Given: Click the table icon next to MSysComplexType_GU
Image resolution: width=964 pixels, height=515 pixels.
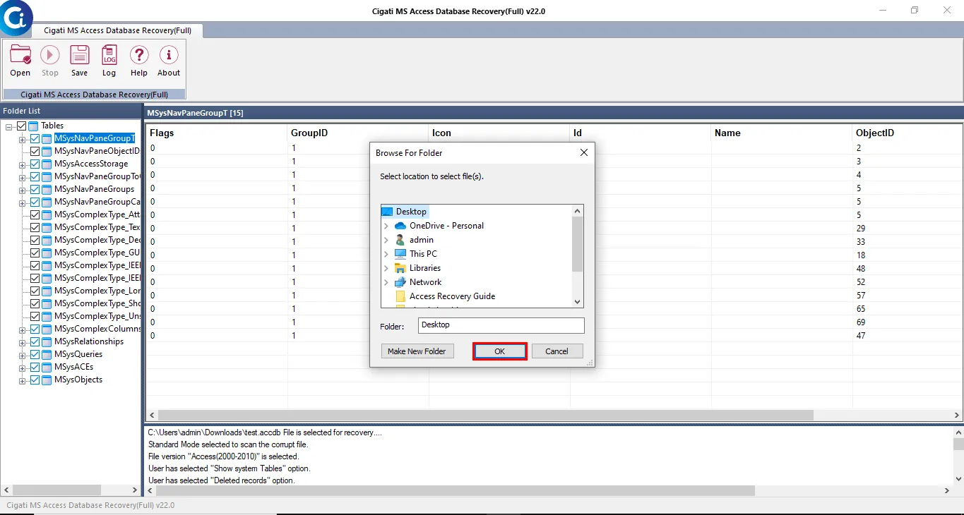Looking at the screenshot, I should (47, 253).
